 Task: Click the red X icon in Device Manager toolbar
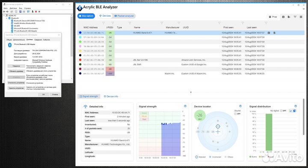click(x=36, y=12)
